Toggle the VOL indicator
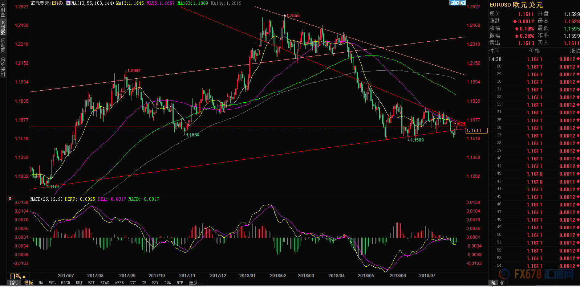 tap(52, 283)
